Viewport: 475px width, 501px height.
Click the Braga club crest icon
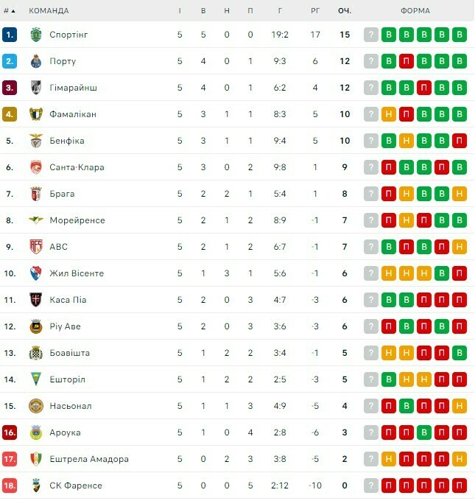pyautogui.click(x=35, y=194)
